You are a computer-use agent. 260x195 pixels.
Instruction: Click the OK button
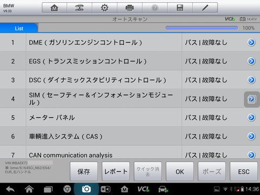tap(180, 171)
